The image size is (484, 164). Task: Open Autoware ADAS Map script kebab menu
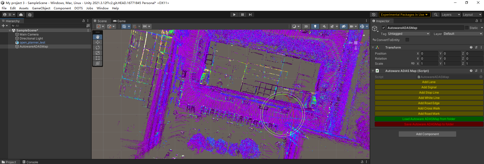pyautogui.click(x=481, y=71)
